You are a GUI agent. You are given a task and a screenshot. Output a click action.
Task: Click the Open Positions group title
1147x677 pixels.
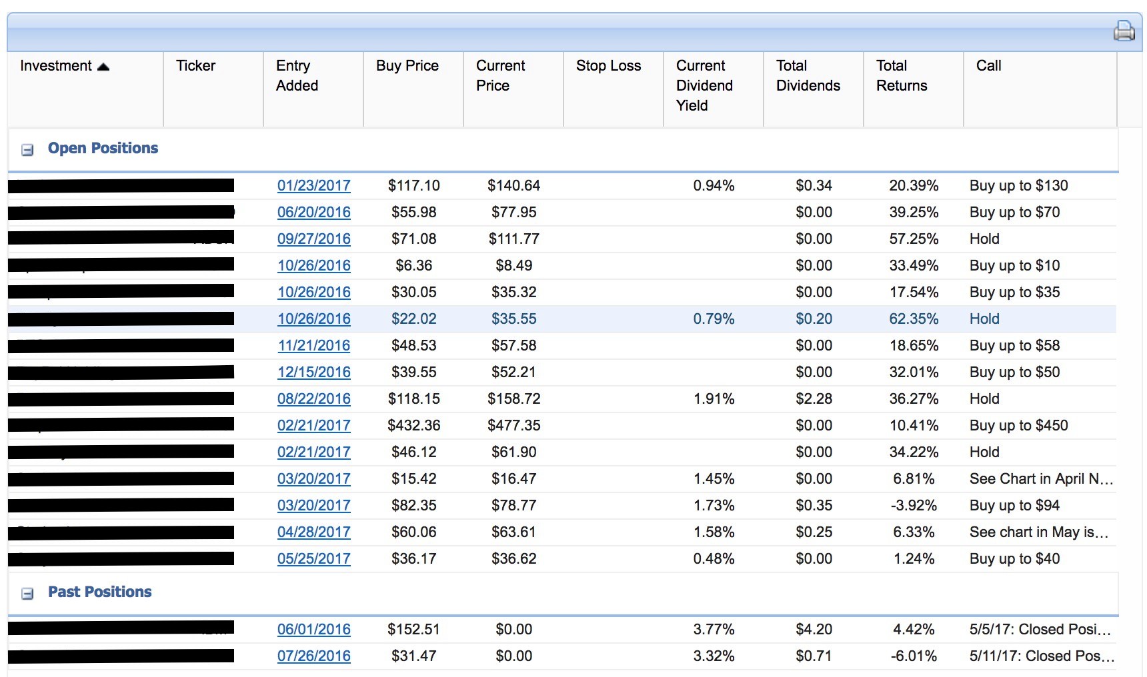(x=103, y=148)
